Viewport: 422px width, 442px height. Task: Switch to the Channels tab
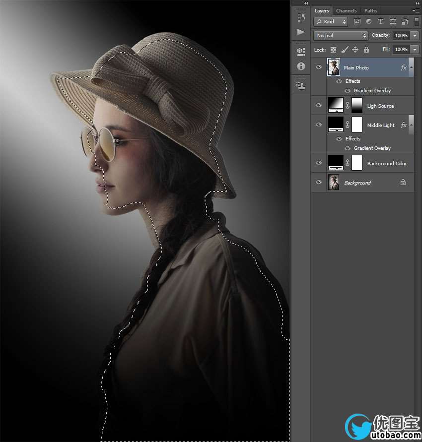[346, 11]
